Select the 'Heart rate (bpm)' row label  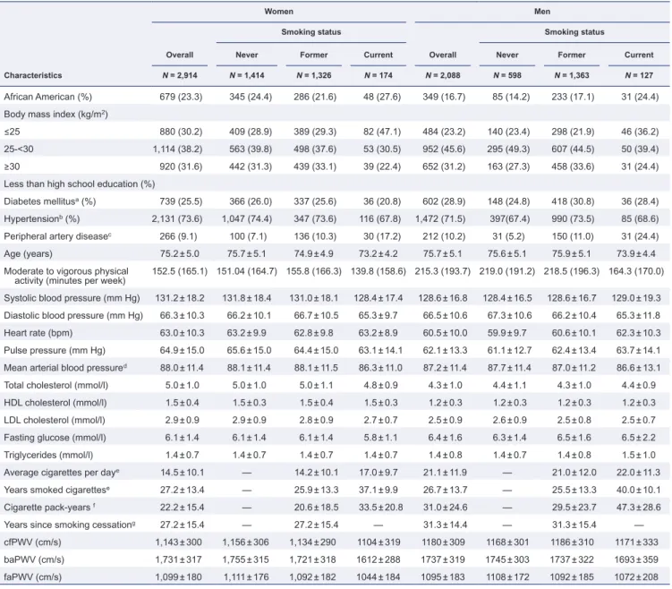38,333
